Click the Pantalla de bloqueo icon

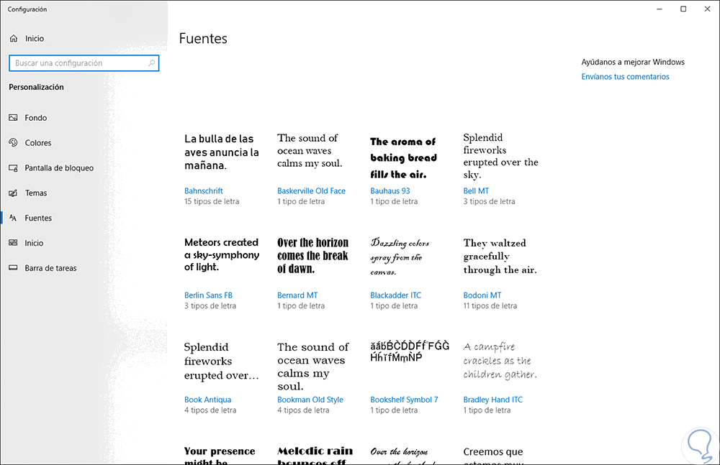(x=13, y=168)
